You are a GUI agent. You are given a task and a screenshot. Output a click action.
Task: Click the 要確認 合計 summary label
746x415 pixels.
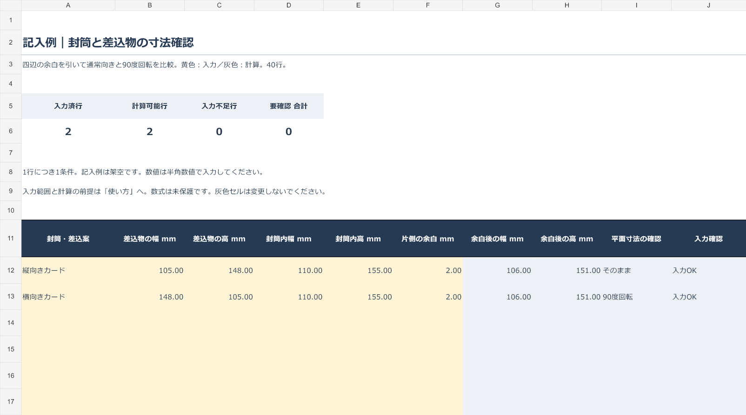point(289,106)
